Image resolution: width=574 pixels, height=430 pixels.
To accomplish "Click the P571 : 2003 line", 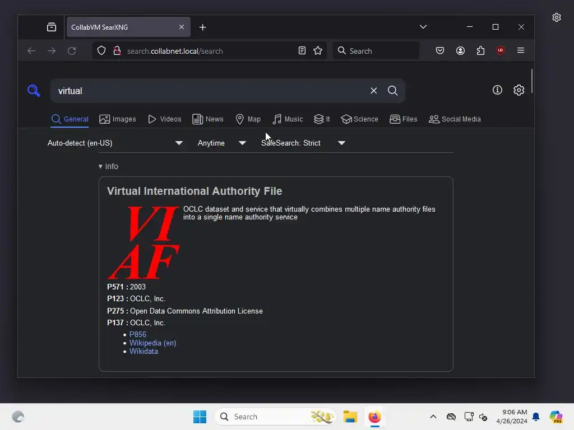I will [x=126, y=287].
